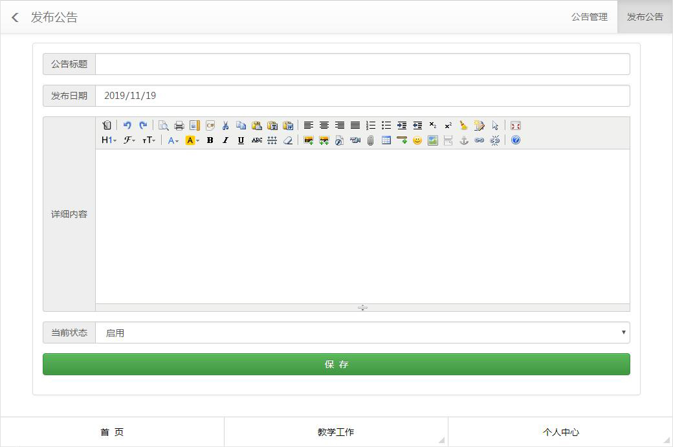This screenshot has height=447, width=673.
Task: Click the 公告标题 input field
Action: click(362, 64)
